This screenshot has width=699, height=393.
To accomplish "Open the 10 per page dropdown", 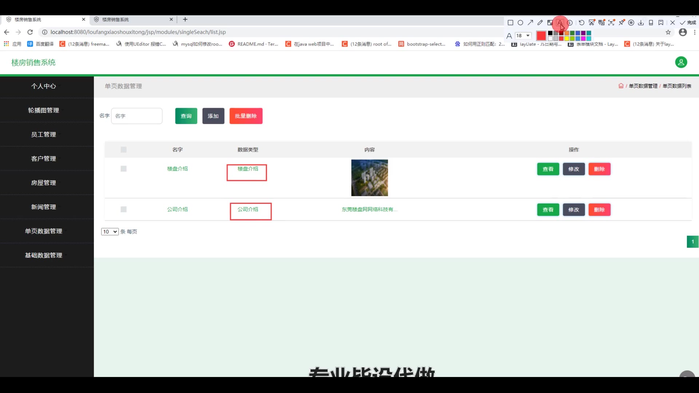I will pos(110,232).
